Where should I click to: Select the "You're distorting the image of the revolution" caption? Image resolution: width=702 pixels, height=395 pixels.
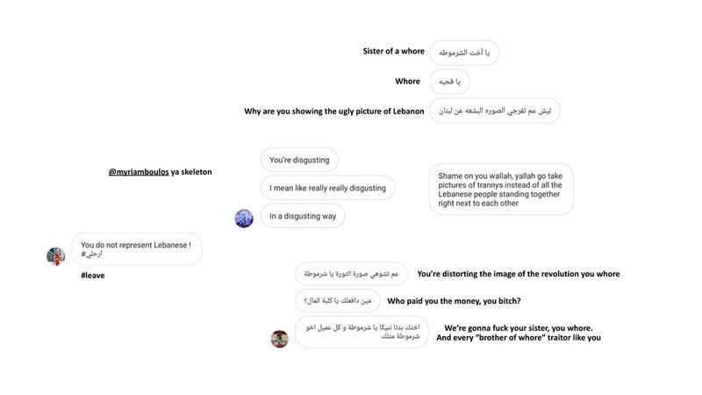point(518,274)
